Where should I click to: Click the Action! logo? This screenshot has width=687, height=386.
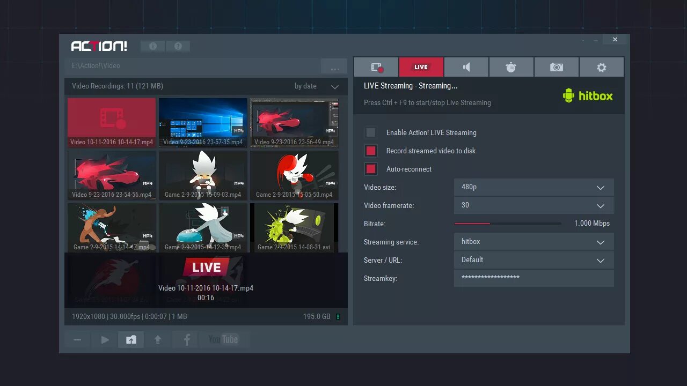coord(99,46)
